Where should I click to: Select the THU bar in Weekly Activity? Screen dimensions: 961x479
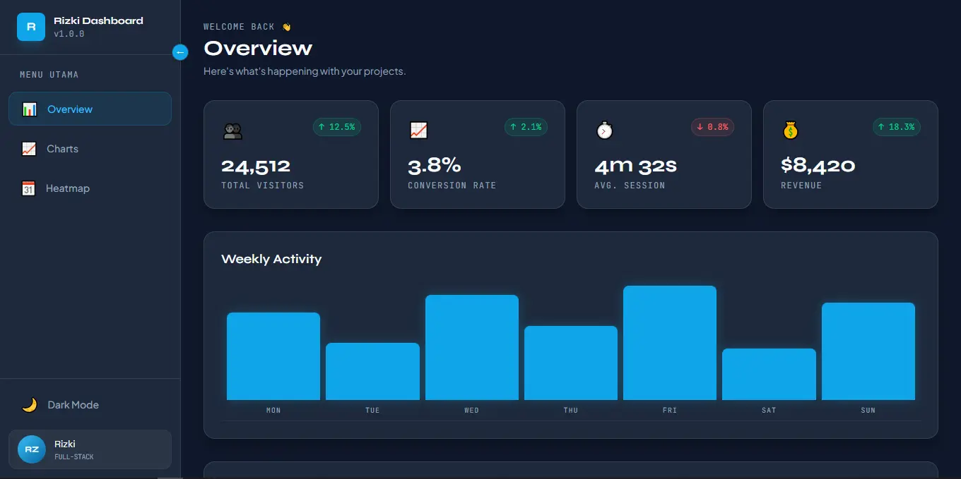tap(571, 363)
